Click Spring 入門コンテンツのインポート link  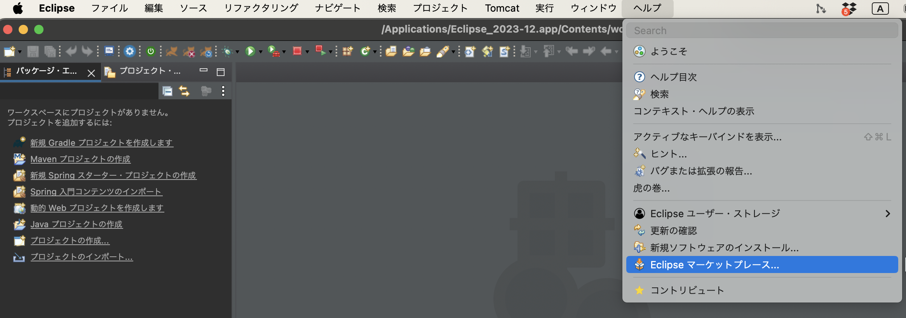96,192
